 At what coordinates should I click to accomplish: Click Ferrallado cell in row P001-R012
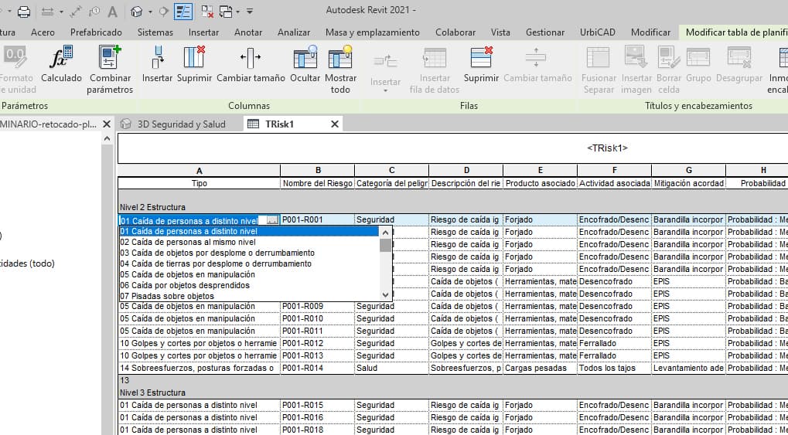click(x=615, y=343)
